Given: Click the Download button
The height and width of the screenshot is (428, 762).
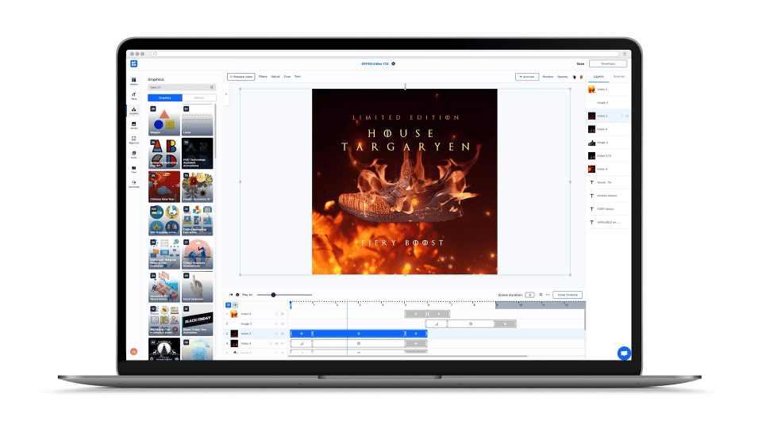Looking at the screenshot, I should (x=607, y=63).
